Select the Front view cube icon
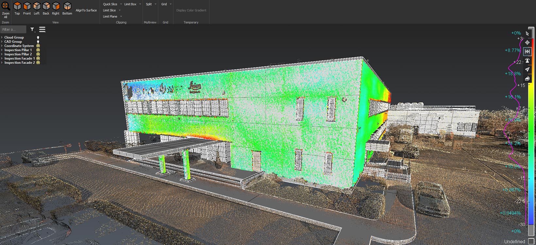Screen dimensions: 536x245 coord(27,7)
